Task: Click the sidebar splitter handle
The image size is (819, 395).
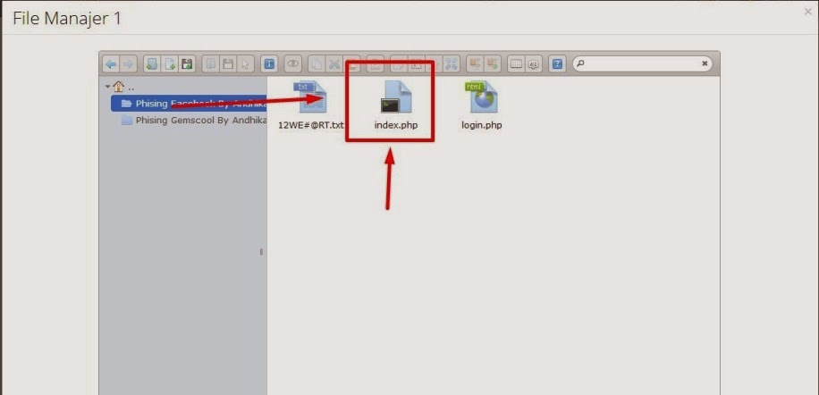Action: pos(261,252)
